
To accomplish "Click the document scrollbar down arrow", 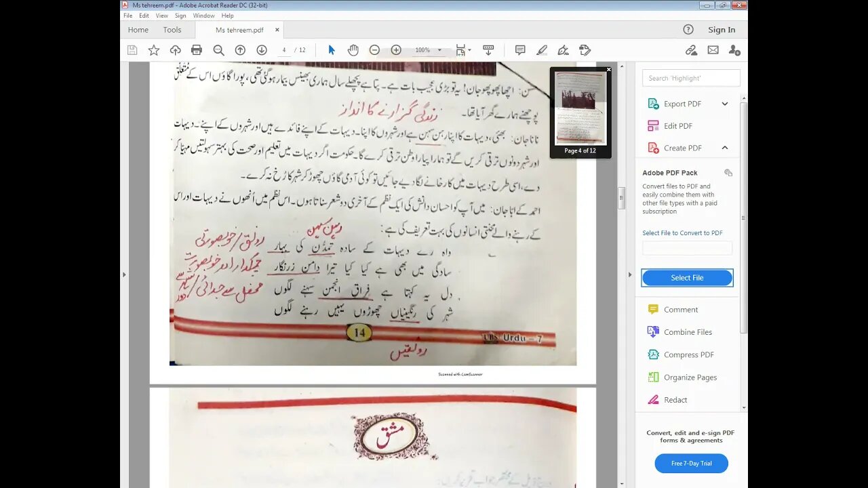I will pyautogui.click(x=621, y=484).
